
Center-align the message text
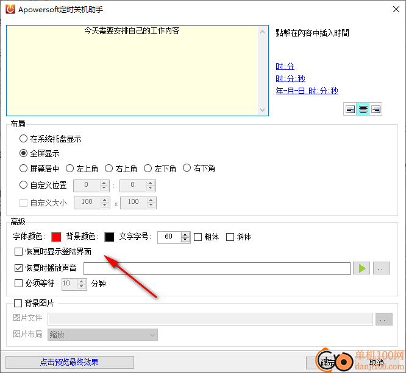(363, 110)
